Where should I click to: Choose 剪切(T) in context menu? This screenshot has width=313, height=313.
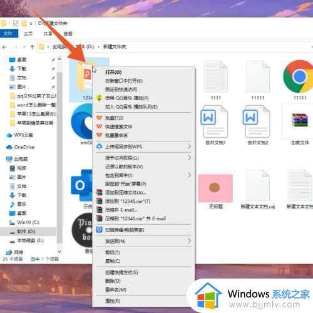[143, 252]
